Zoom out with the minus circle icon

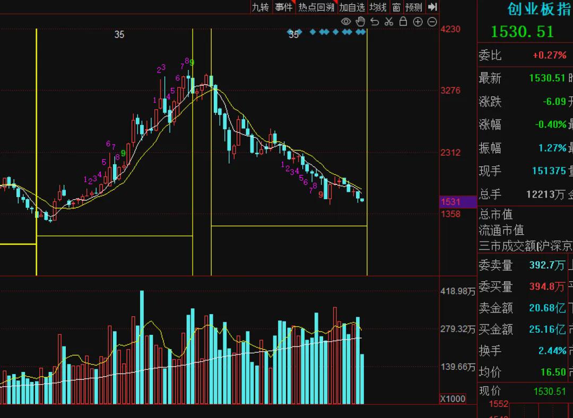click(432, 22)
